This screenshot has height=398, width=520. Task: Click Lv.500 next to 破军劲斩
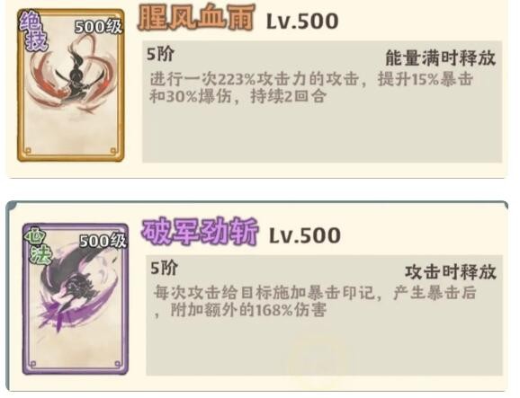(305, 235)
